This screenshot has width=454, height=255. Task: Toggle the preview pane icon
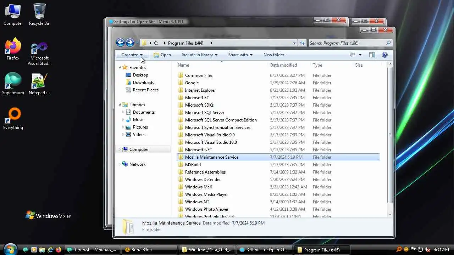pos(372,55)
